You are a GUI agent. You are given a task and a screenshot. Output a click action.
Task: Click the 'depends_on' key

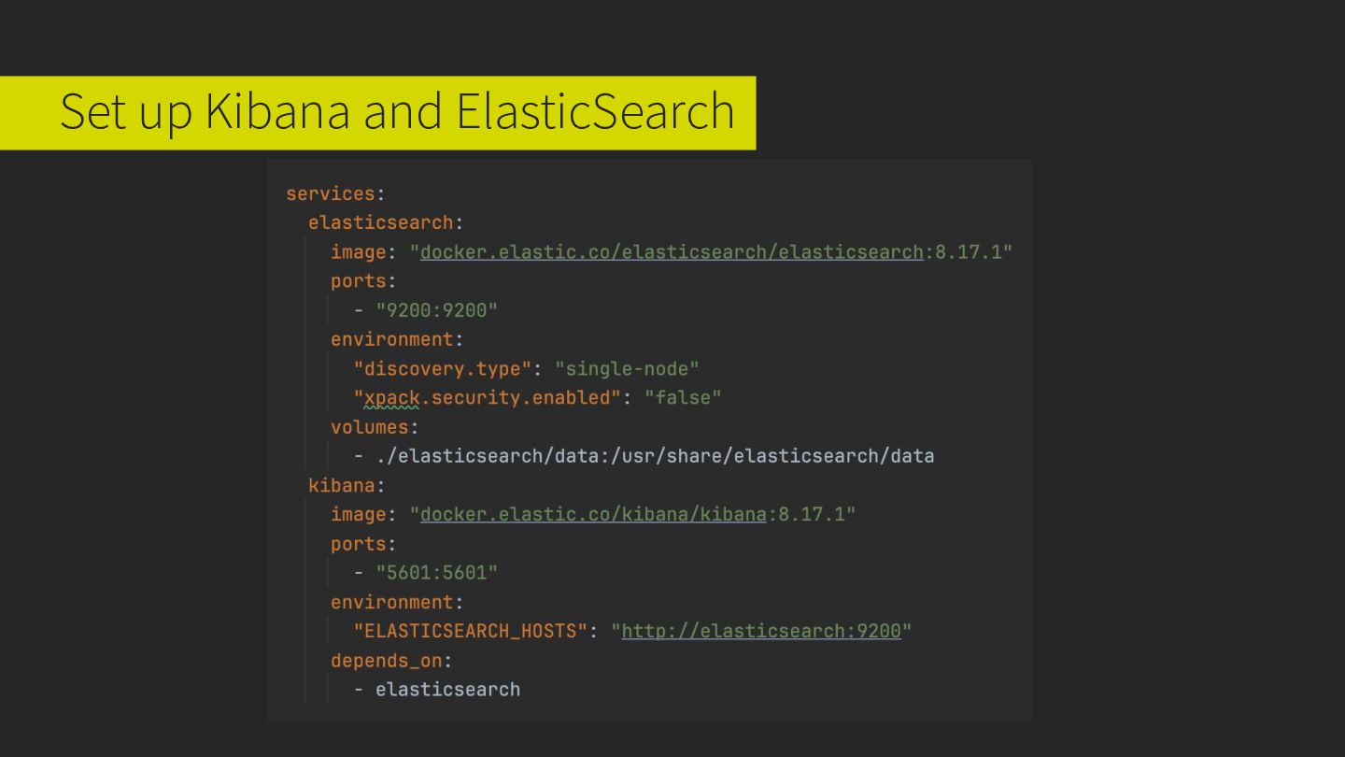point(387,661)
